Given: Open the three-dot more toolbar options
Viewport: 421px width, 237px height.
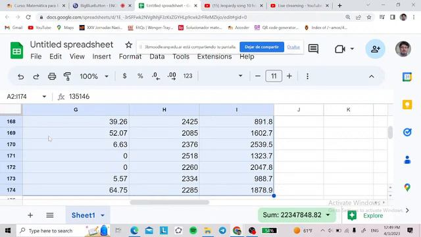Looking at the screenshot, I should (x=307, y=76).
